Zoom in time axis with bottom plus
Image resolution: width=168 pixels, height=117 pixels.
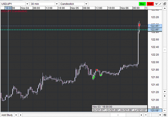pos(160,115)
